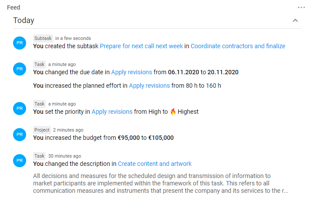This screenshot has height=198, width=314.
Task: Open Apply revisions link in due date entry
Action: [x=132, y=72]
